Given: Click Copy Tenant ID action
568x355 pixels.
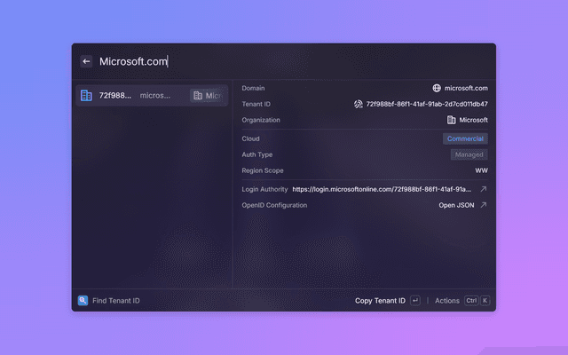Looking at the screenshot, I should (x=380, y=301).
